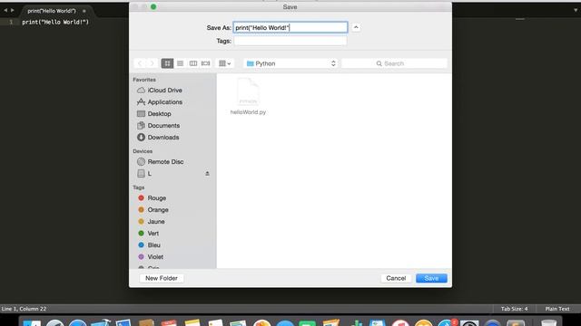
Task: Click Line 1, Column 22 status text
Action: pyautogui.click(x=24, y=309)
